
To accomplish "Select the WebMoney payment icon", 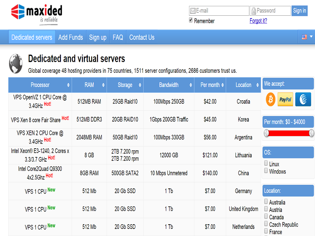I will [303, 100].
